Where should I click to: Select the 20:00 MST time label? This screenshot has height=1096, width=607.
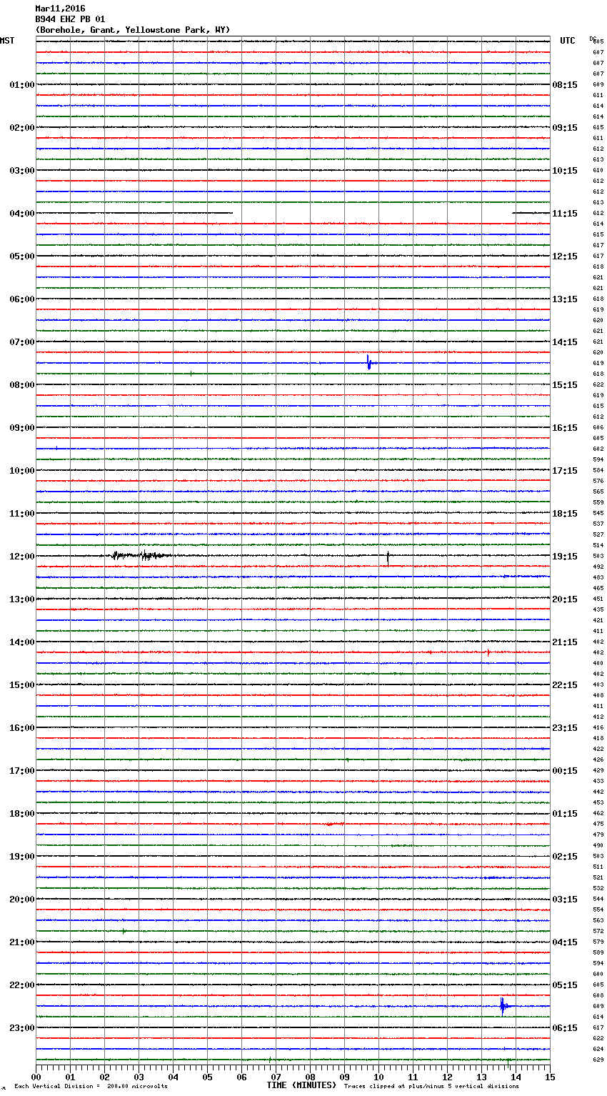click(22, 900)
